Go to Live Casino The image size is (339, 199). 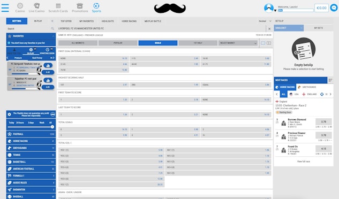pos(36,8)
